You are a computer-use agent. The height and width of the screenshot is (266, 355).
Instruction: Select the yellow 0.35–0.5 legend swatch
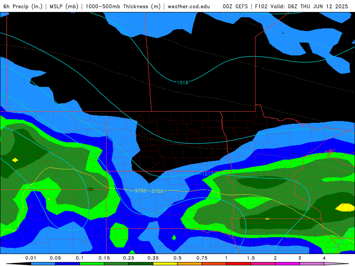tap(165, 264)
